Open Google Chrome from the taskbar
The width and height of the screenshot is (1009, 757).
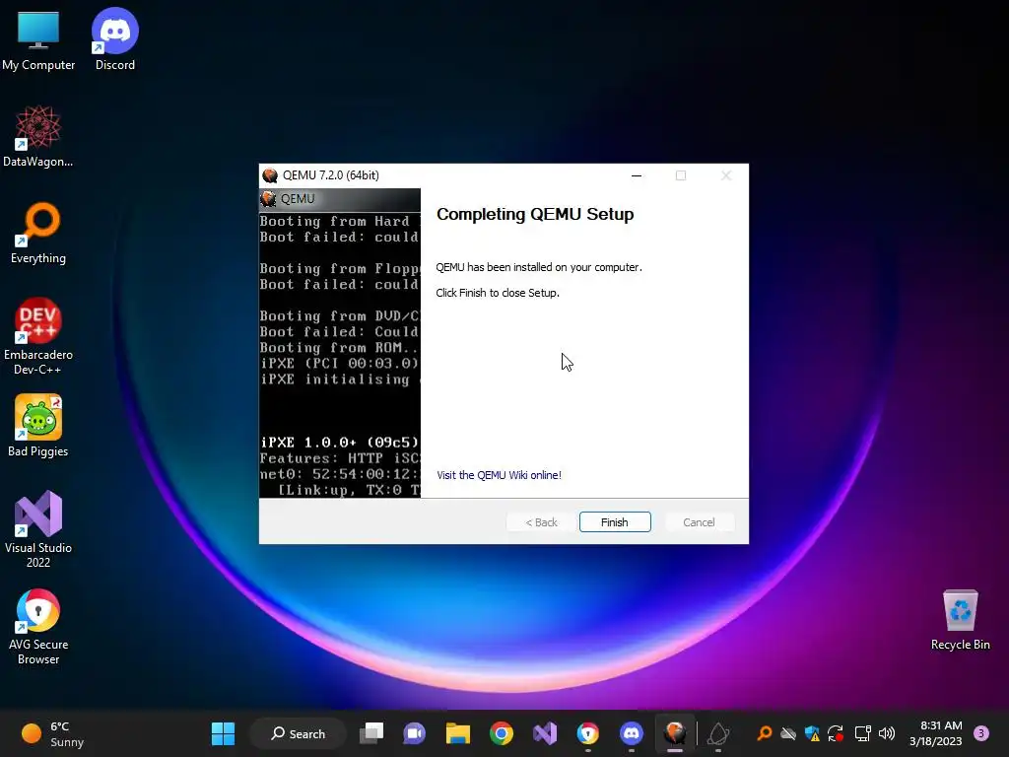[502, 733]
